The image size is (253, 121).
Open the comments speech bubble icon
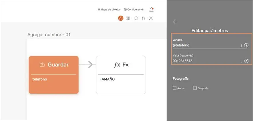point(136,18)
